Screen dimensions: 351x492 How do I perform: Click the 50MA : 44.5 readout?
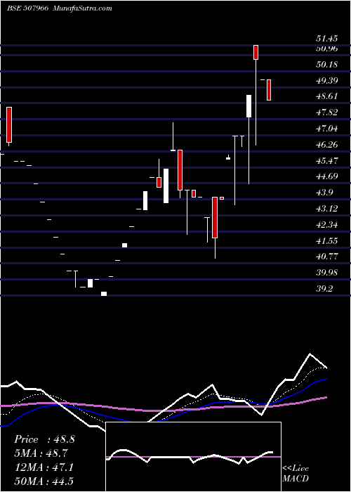(x=44, y=481)
